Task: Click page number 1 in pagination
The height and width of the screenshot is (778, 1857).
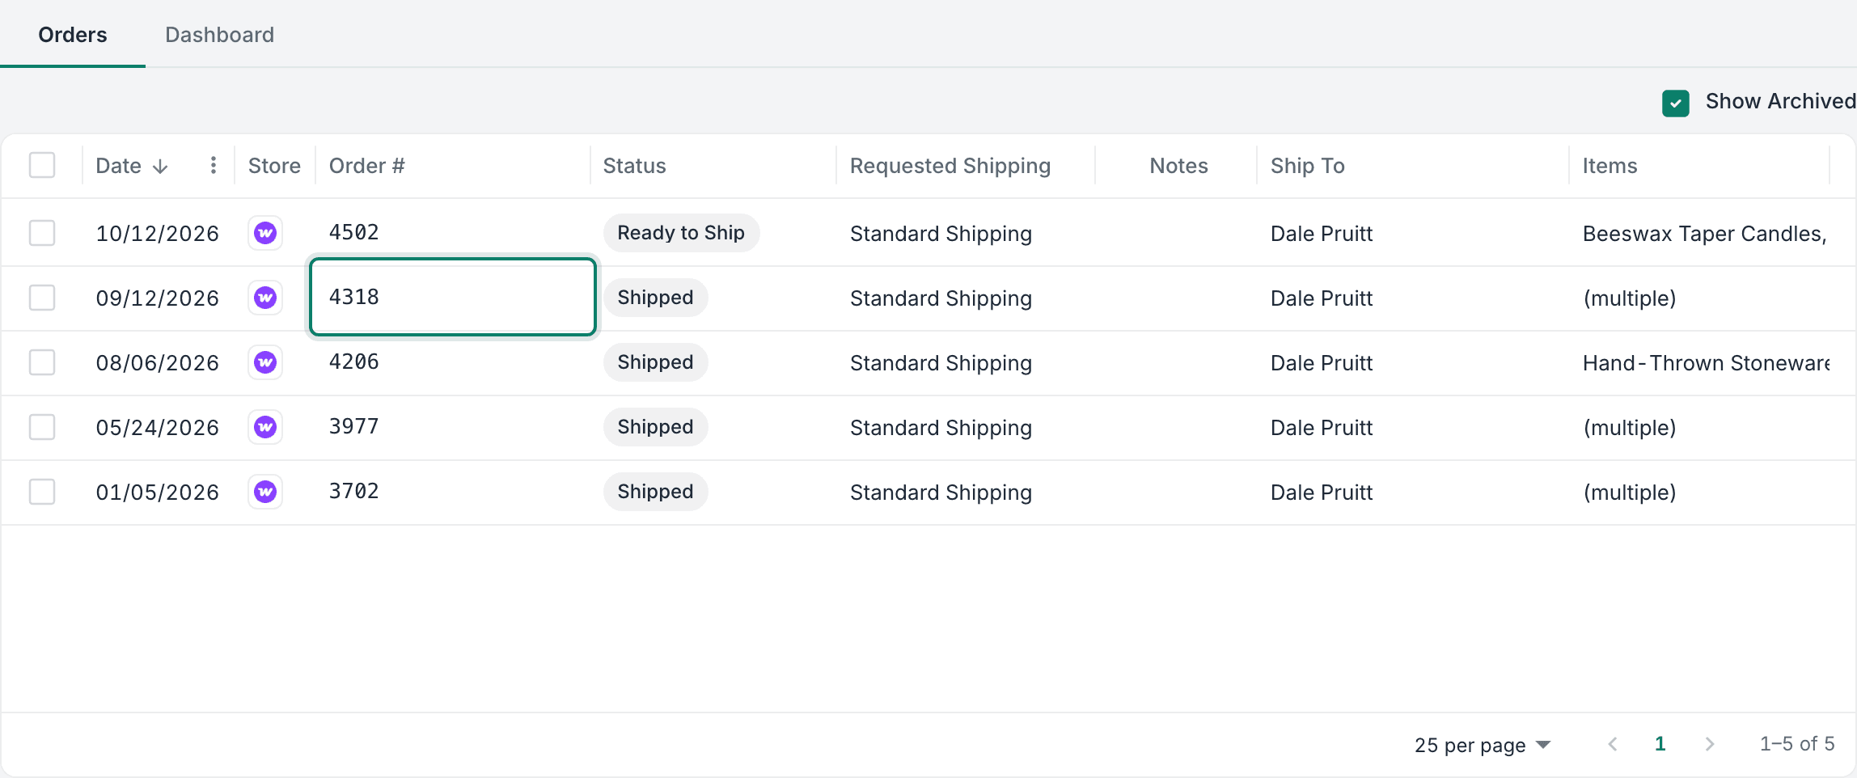Action: click(x=1660, y=744)
